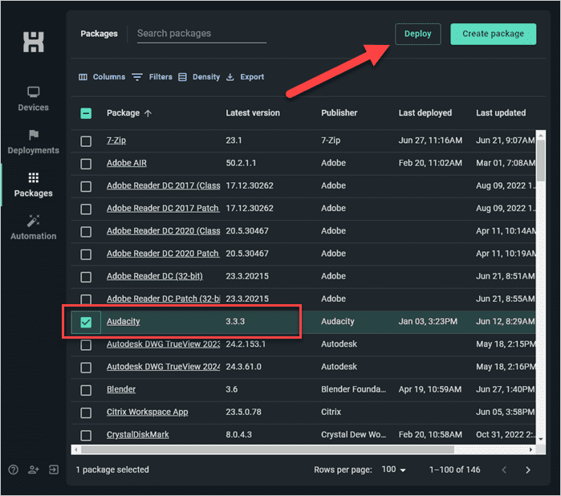Click 'Blender Founda...' publisher cell
The height and width of the screenshot is (496, 561).
coord(353,389)
